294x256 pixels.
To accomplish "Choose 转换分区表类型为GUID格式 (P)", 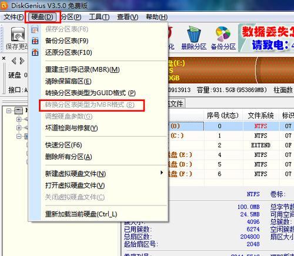I will (91, 93).
